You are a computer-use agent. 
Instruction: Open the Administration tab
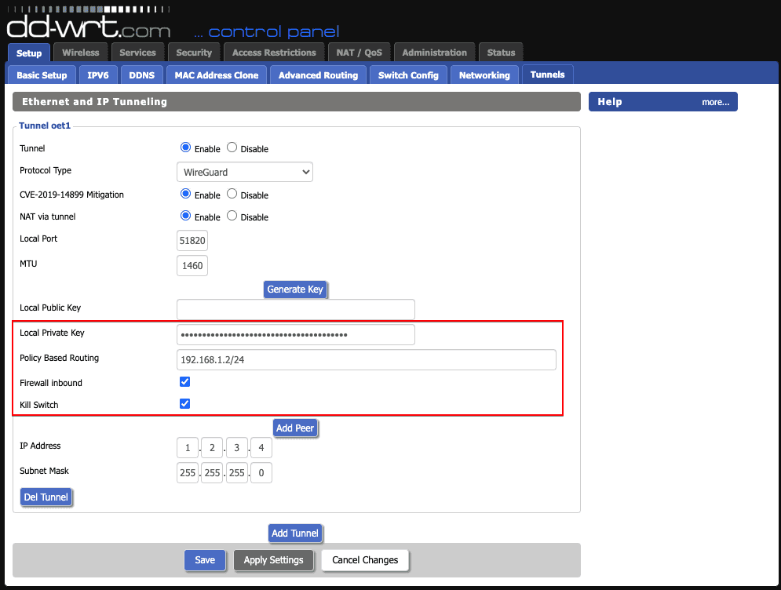(x=434, y=53)
